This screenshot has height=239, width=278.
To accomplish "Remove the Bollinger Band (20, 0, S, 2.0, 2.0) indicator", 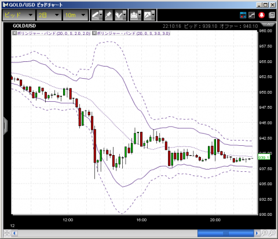I will point(14,33).
